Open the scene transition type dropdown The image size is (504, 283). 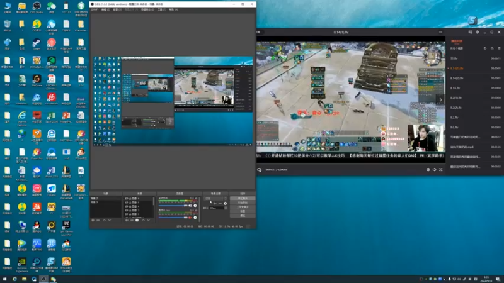point(215,199)
